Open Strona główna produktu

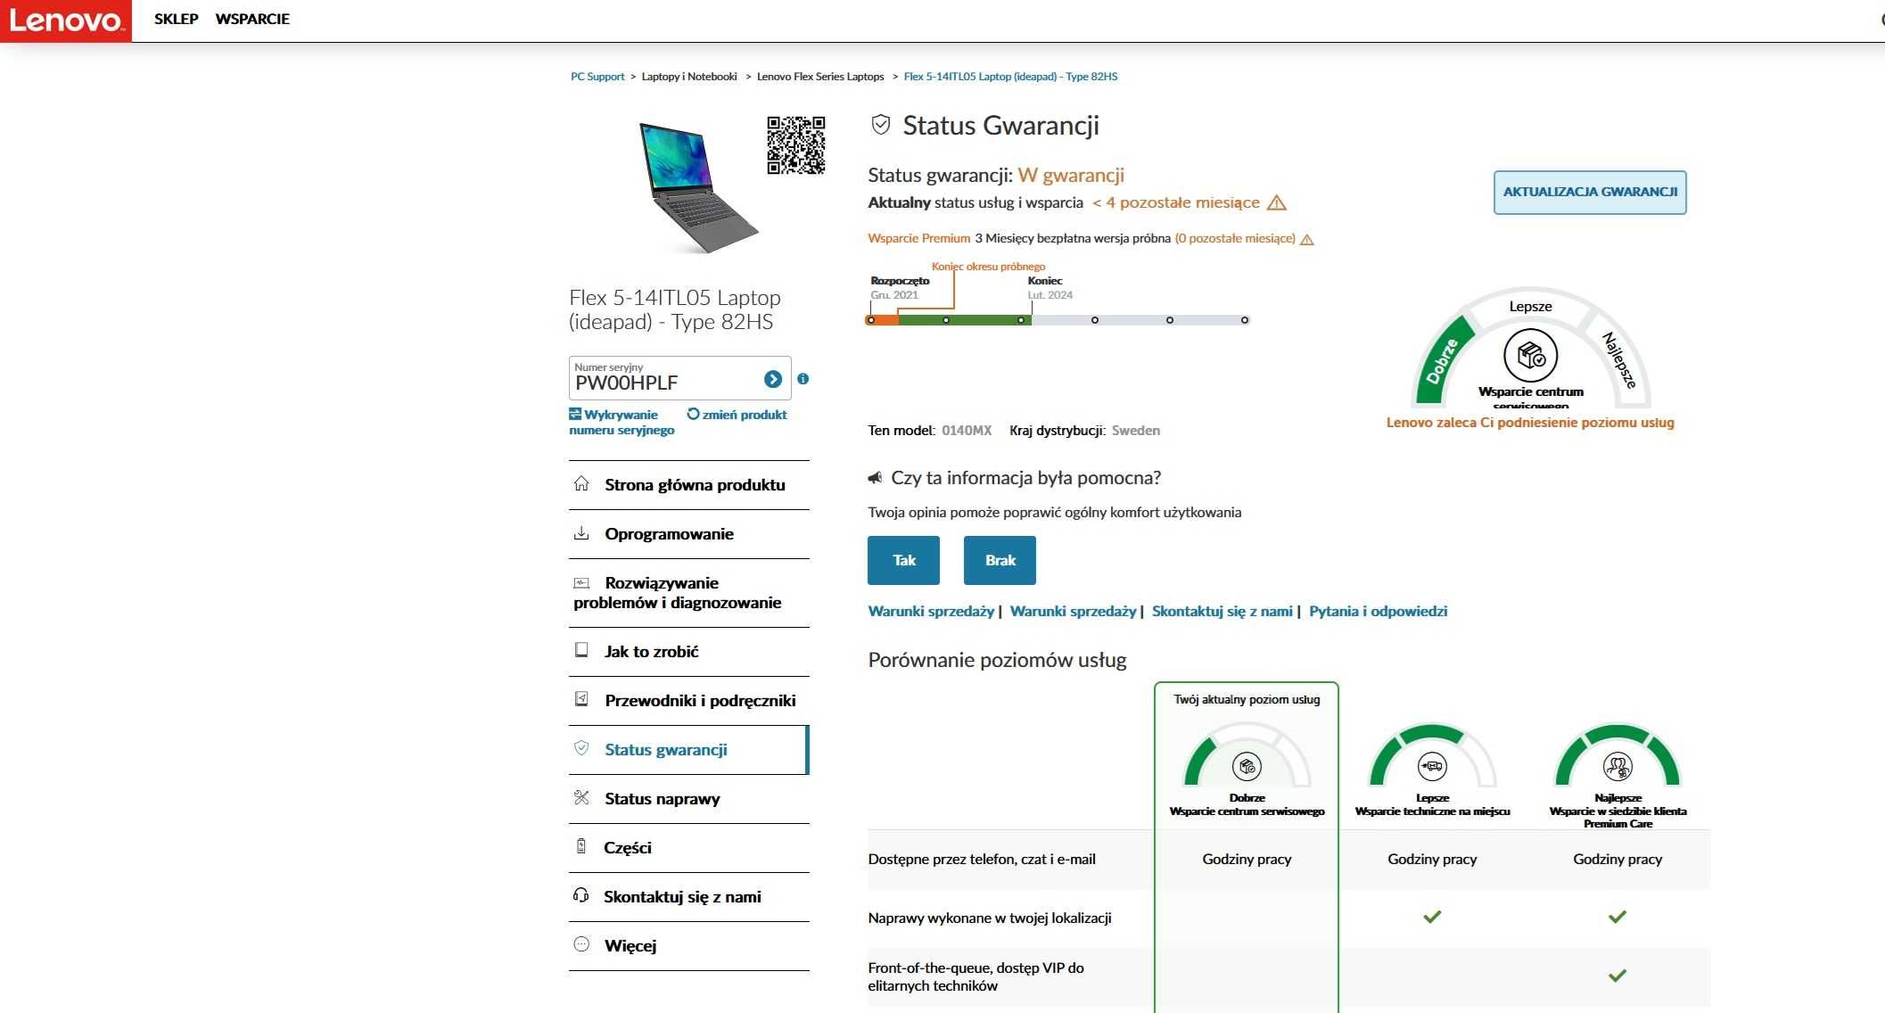coord(695,485)
